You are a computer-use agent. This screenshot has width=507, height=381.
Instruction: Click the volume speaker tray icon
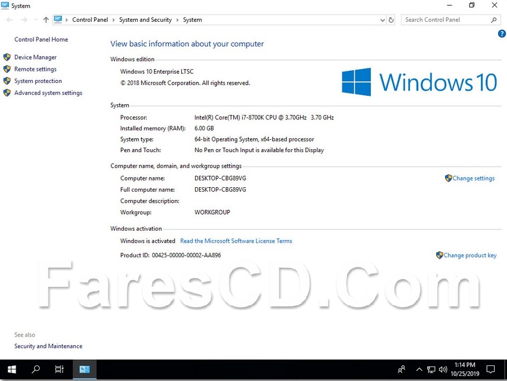point(443,369)
